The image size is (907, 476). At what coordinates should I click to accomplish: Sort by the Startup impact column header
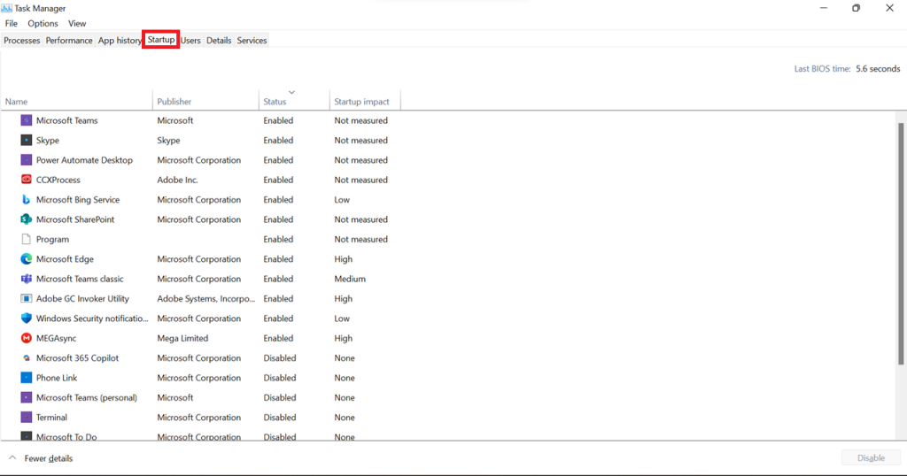pyautogui.click(x=365, y=101)
